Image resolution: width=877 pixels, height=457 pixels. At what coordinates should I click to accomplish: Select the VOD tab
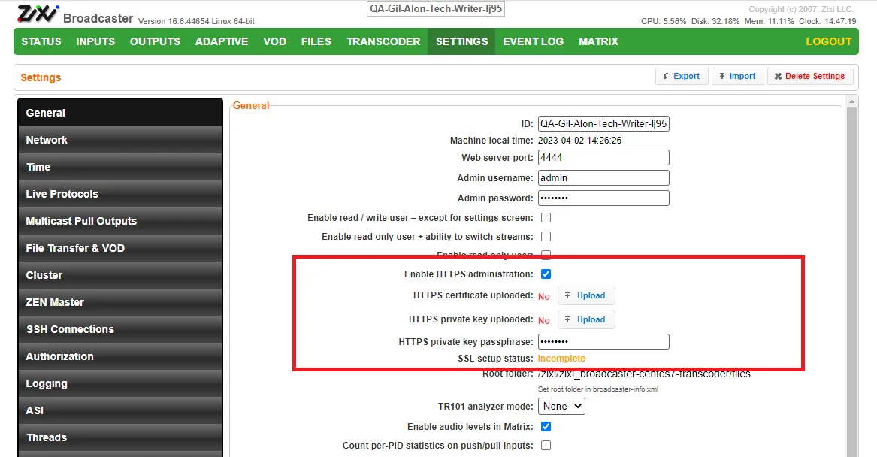(274, 41)
